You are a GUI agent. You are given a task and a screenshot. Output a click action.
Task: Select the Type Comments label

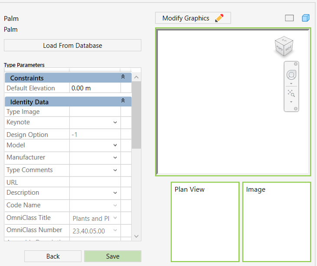(x=29, y=170)
